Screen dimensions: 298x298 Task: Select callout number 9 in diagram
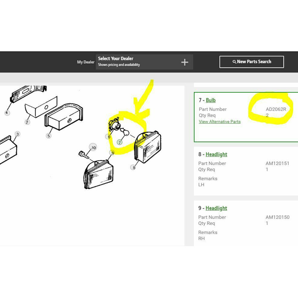[x=112, y=153]
